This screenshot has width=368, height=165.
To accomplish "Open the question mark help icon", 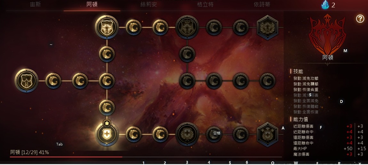I will (x=360, y=19).
